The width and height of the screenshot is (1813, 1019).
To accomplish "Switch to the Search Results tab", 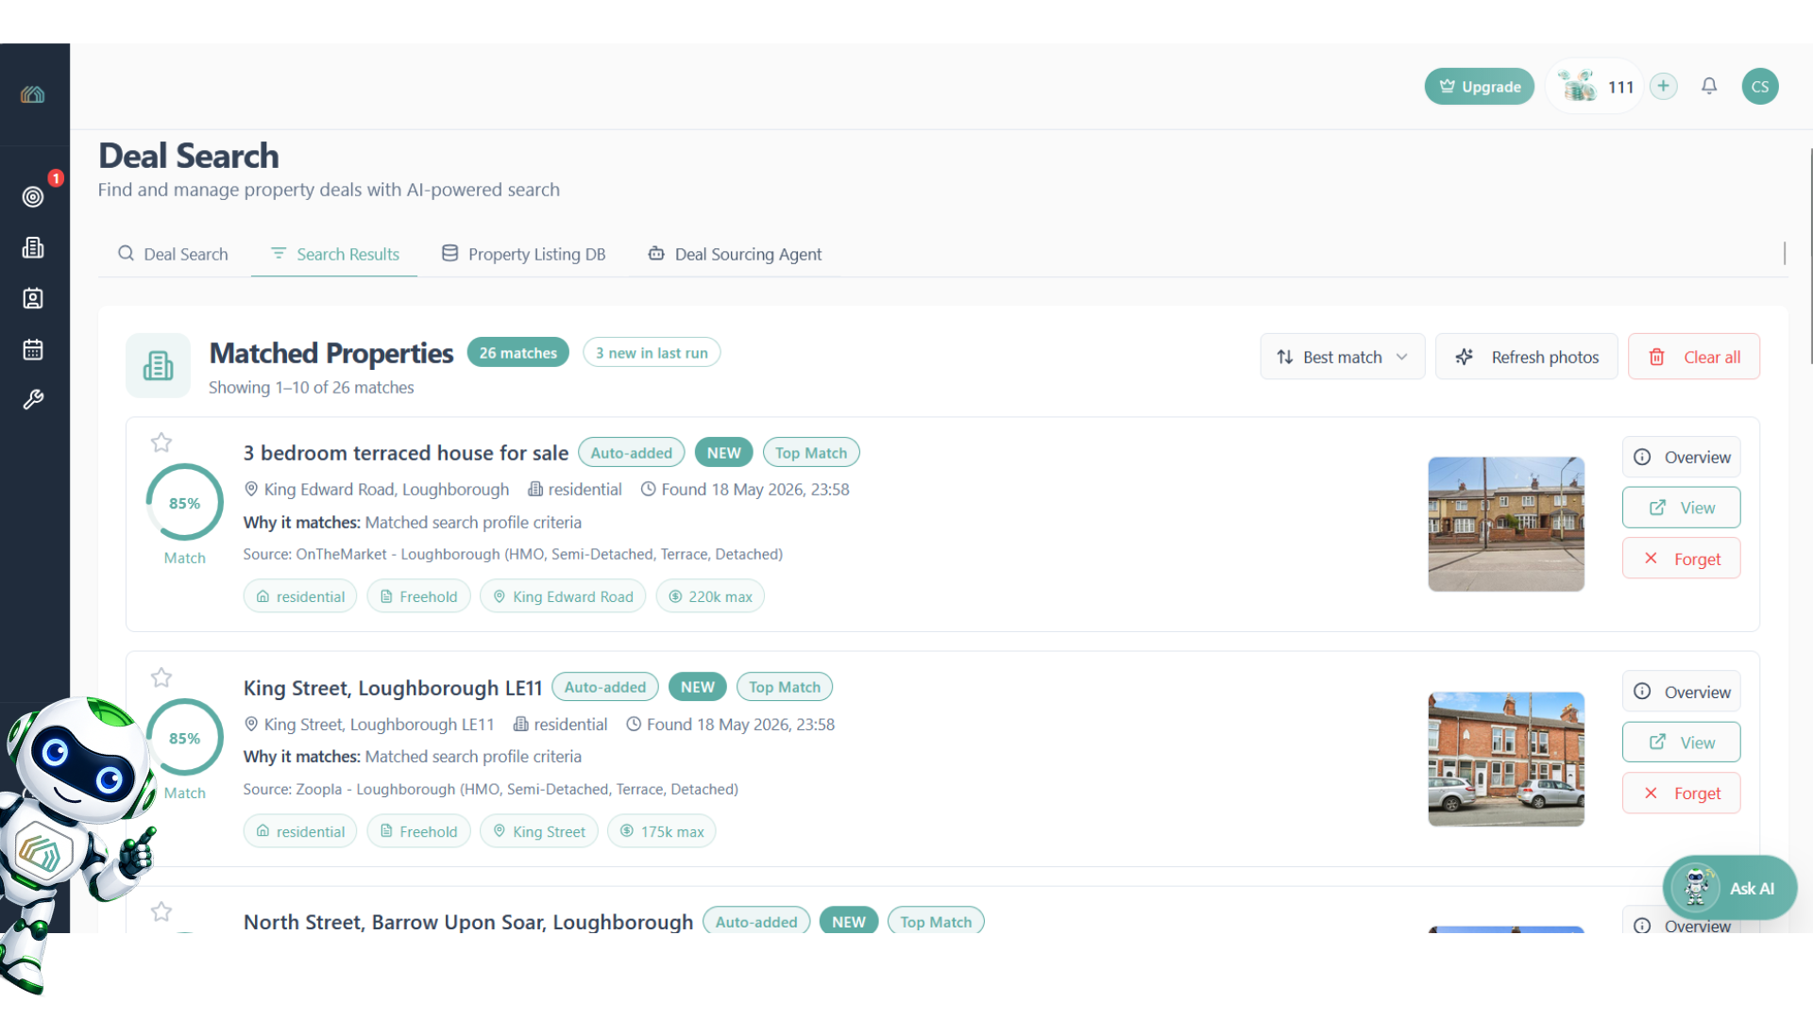I will pos(334,254).
